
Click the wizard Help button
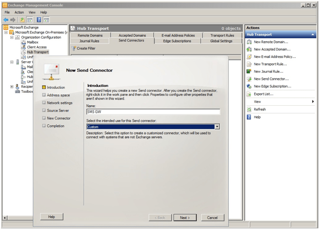(x=51, y=217)
